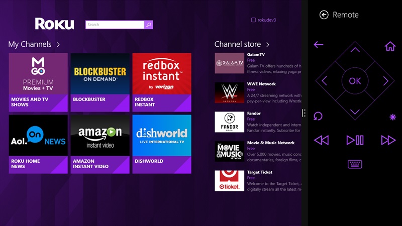Open the Amazon Instant Video tile
The width and height of the screenshot is (402, 226).
click(x=100, y=144)
